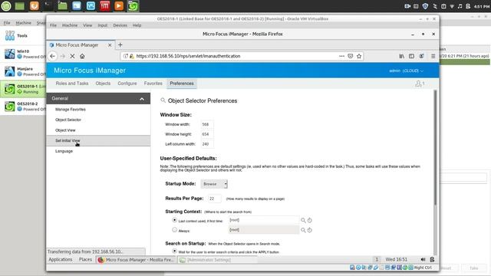Viewport: 491px width, 276px height.
Task: Open the admin (CLOUD) user dropdown
Action: click(x=406, y=71)
